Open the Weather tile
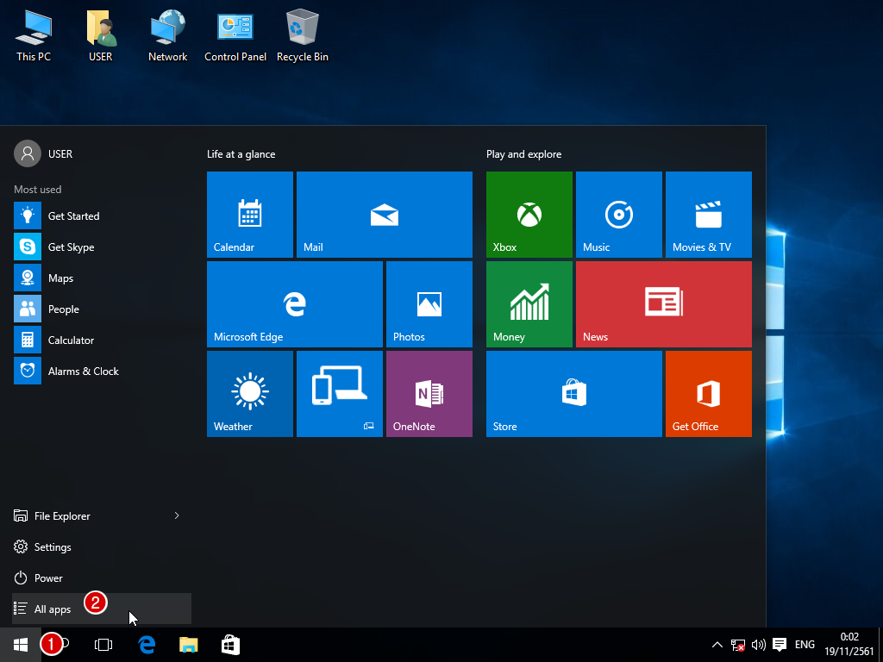 (250, 393)
